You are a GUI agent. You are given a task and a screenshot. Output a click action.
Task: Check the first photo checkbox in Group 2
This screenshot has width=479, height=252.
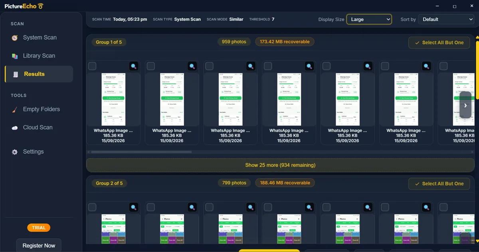click(x=92, y=207)
